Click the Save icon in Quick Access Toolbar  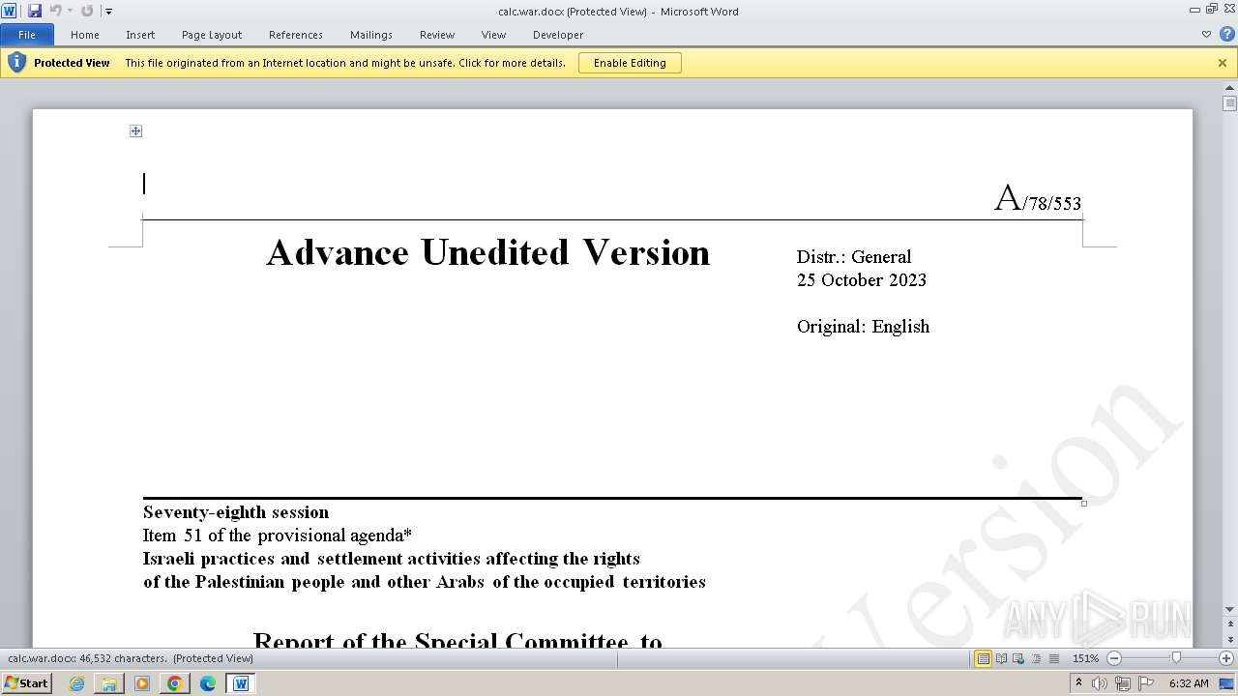pos(35,11)
